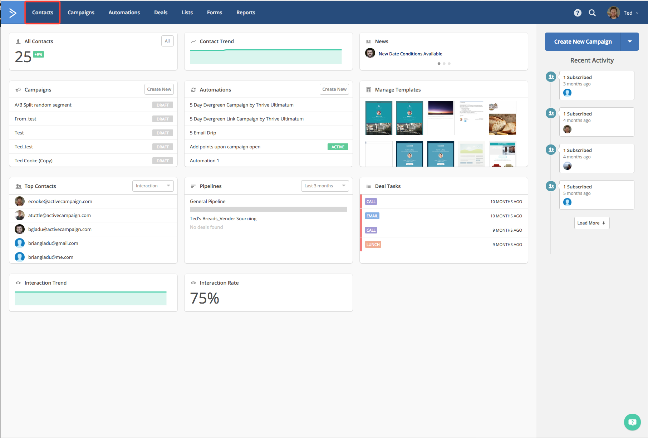Open the Campaigns menu tab
This screenshot has height=438, width=648.
click(x=81, y=13)
